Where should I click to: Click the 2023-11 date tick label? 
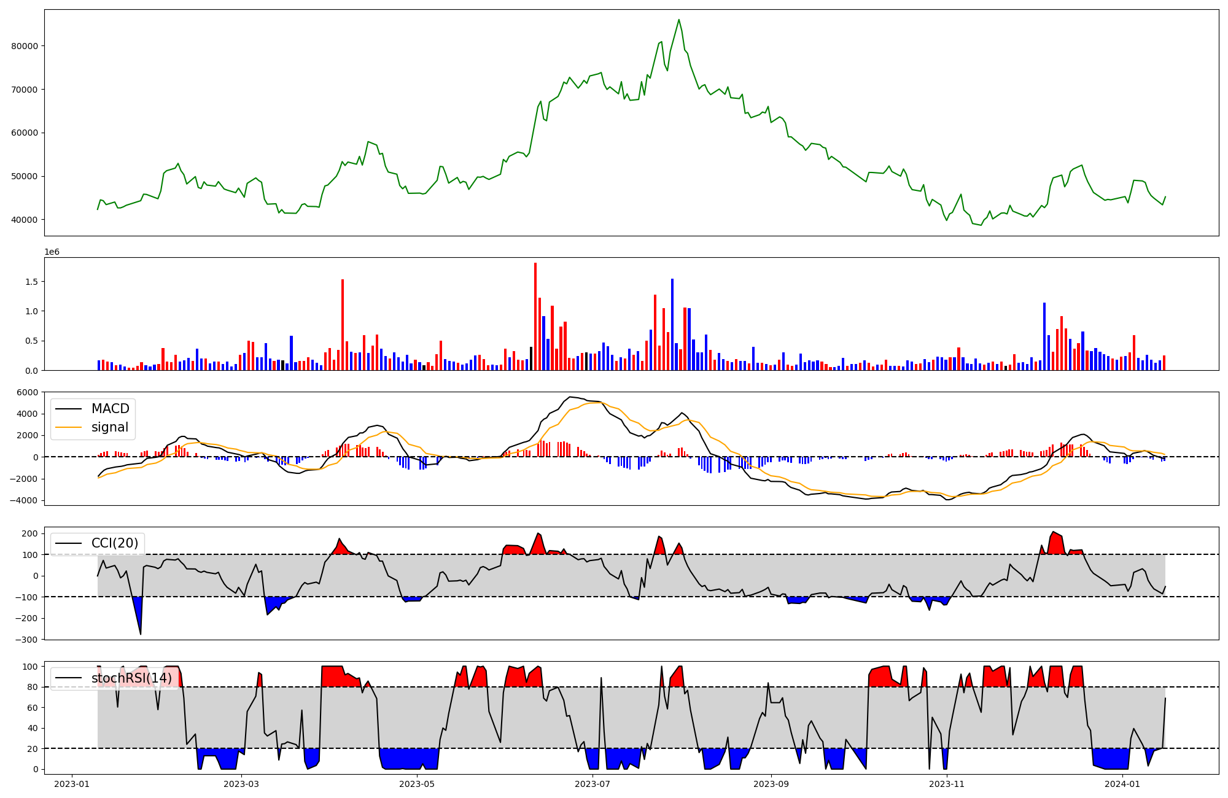tap(947, 784)
